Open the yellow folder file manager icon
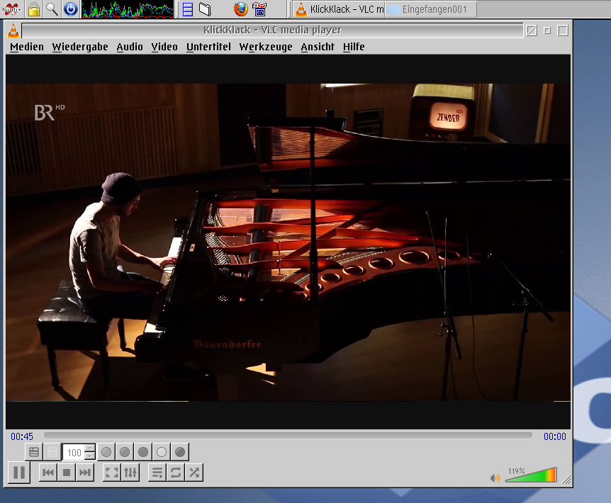Viewport: 611px width, 503px height. point(205,9)
